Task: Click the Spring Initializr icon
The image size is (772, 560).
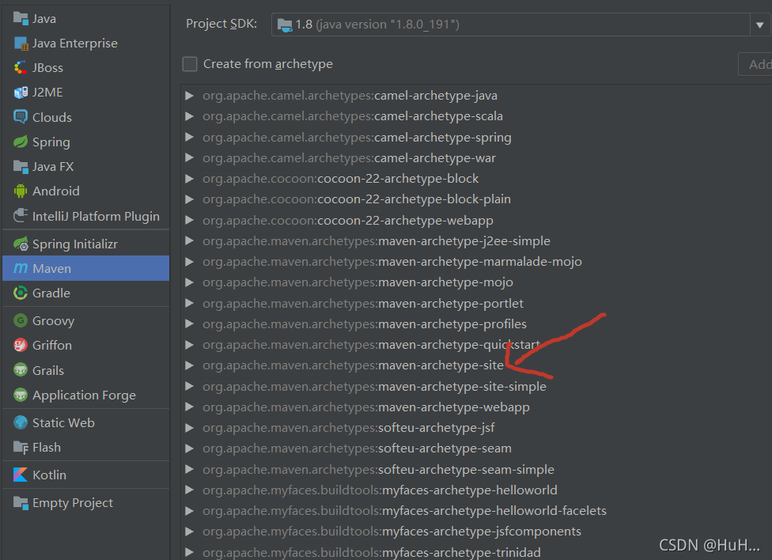Action: pos(21,244)
